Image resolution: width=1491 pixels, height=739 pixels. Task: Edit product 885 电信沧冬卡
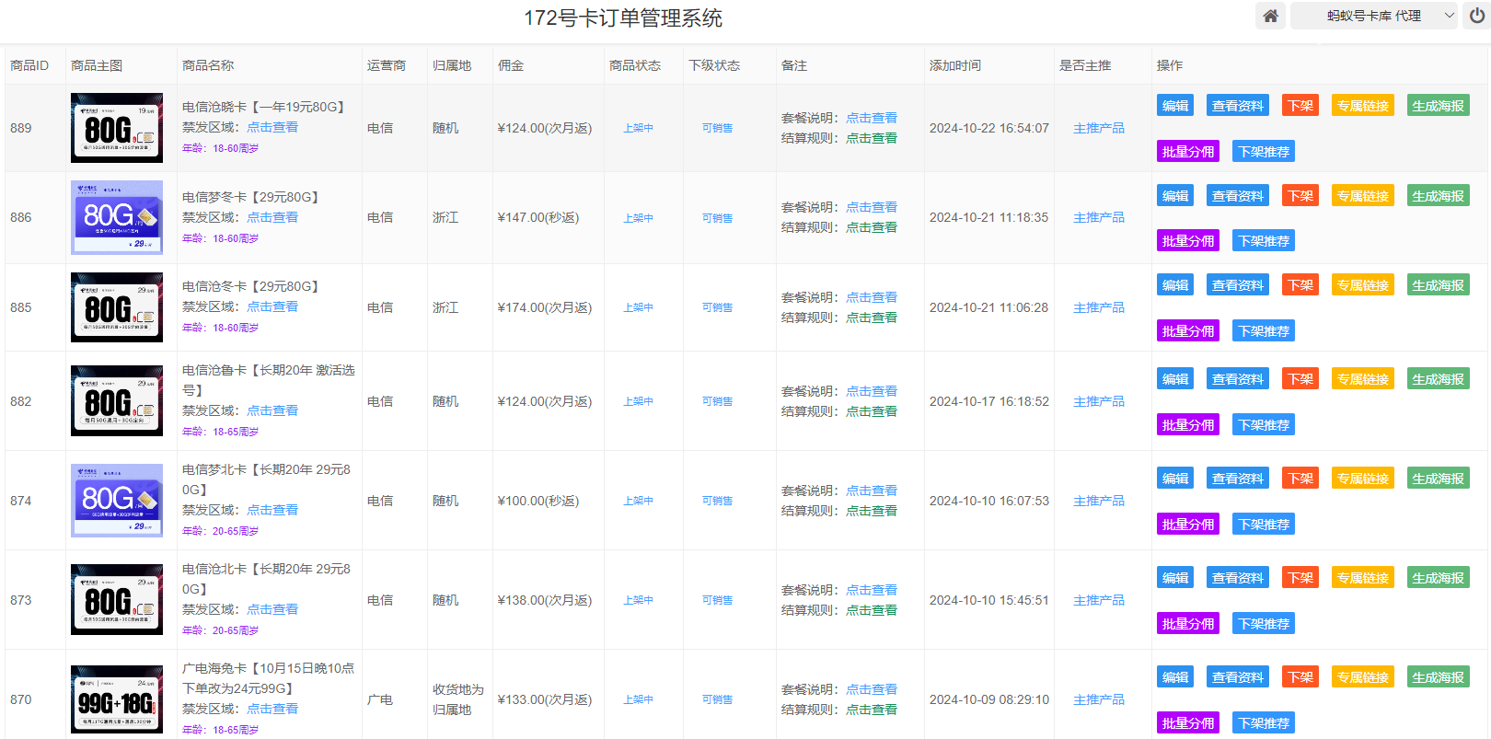[1175, 285]
